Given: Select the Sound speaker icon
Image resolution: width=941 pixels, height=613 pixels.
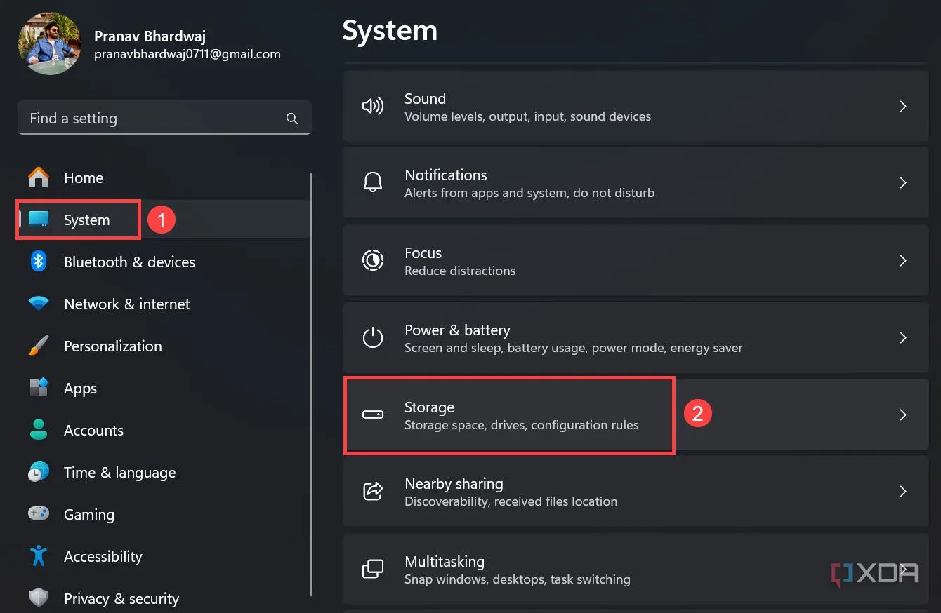Looking at the screenshot, I should click(373, 106).
